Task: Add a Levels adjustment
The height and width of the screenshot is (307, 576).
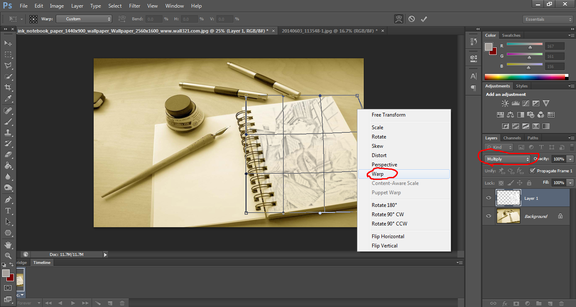Action: pos(515,103)
